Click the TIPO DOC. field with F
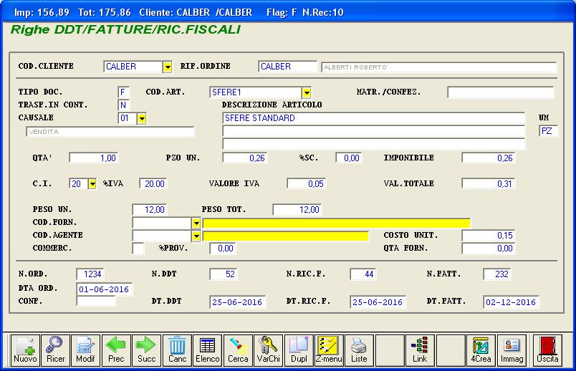The height and width of the screenshot is (371, 576). (x=124, y=92)
